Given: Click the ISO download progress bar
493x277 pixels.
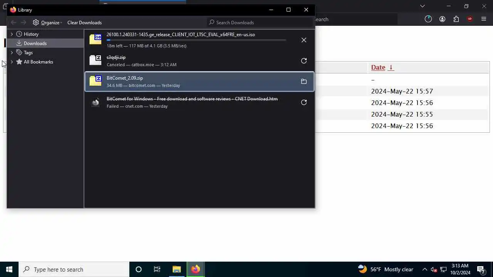Looking at the screenshot, I should pyautogui.click(x=196, y=40).
